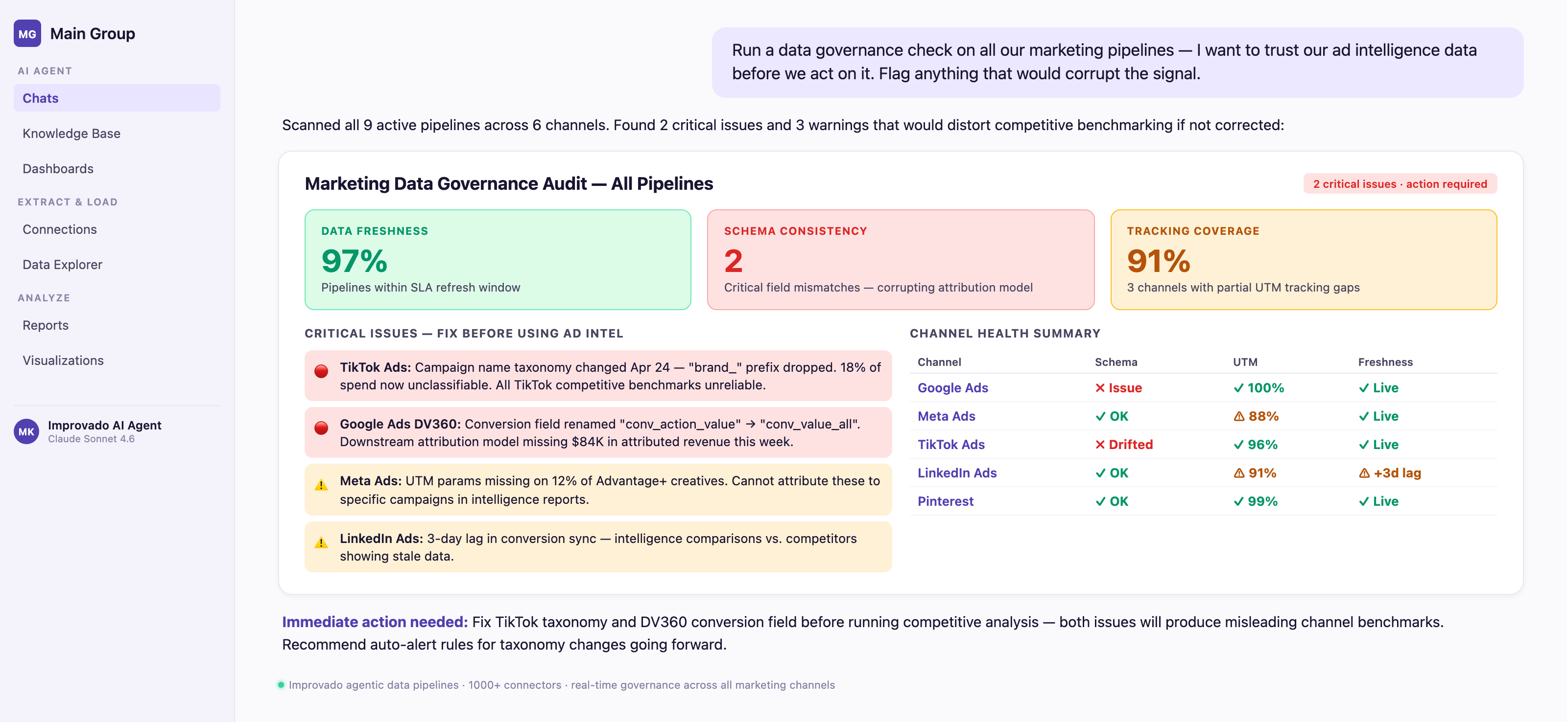This screenshot has height=722, width=1567.
Task: Click '3 channels with partial UTM tracking gaps'
Action: coord(1243,288)
